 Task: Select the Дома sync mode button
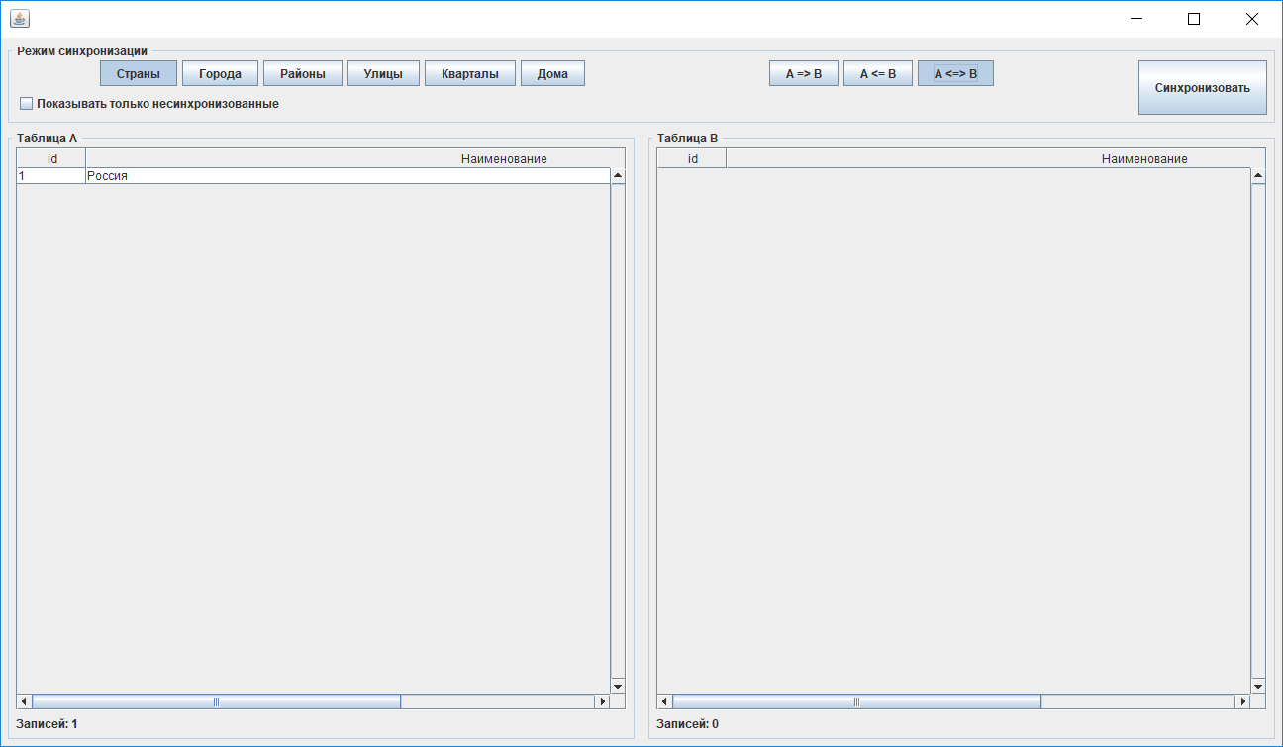coord(551,72)
